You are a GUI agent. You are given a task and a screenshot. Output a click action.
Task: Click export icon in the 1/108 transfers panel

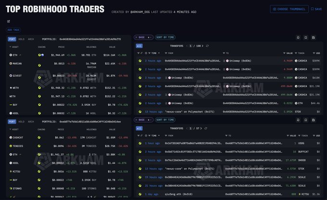313,37
